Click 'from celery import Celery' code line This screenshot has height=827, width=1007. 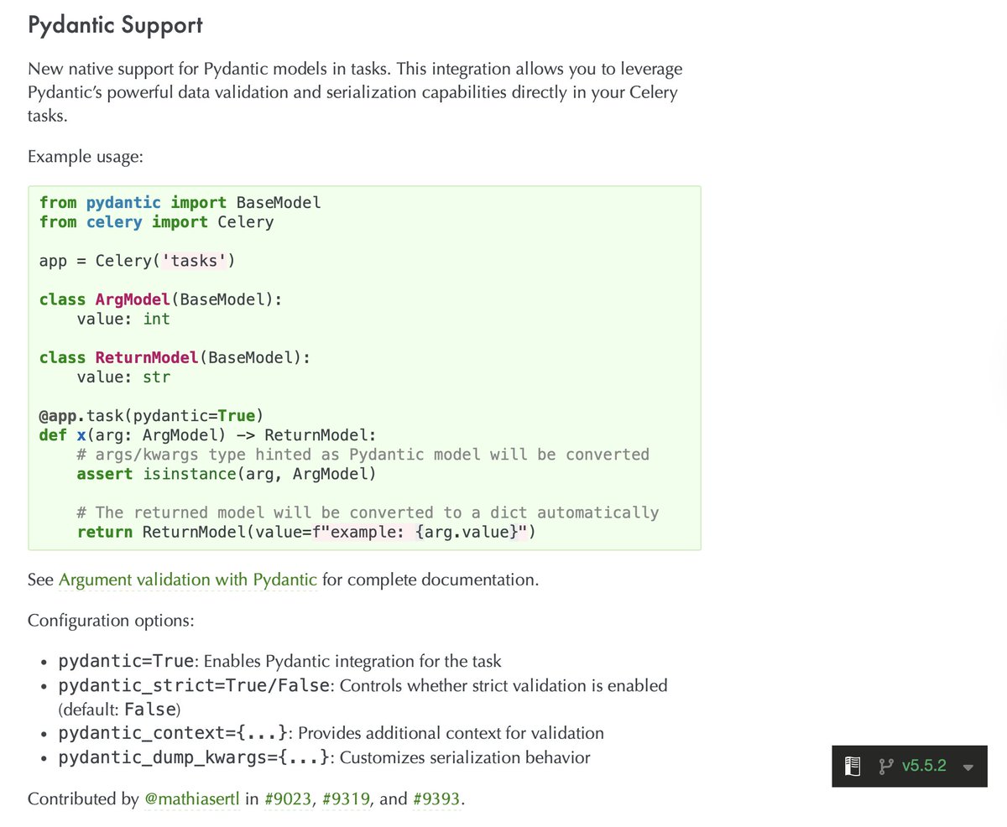157,222
